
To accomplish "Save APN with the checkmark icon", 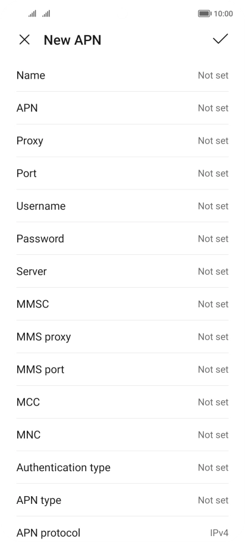I will (x=220, y=39).
